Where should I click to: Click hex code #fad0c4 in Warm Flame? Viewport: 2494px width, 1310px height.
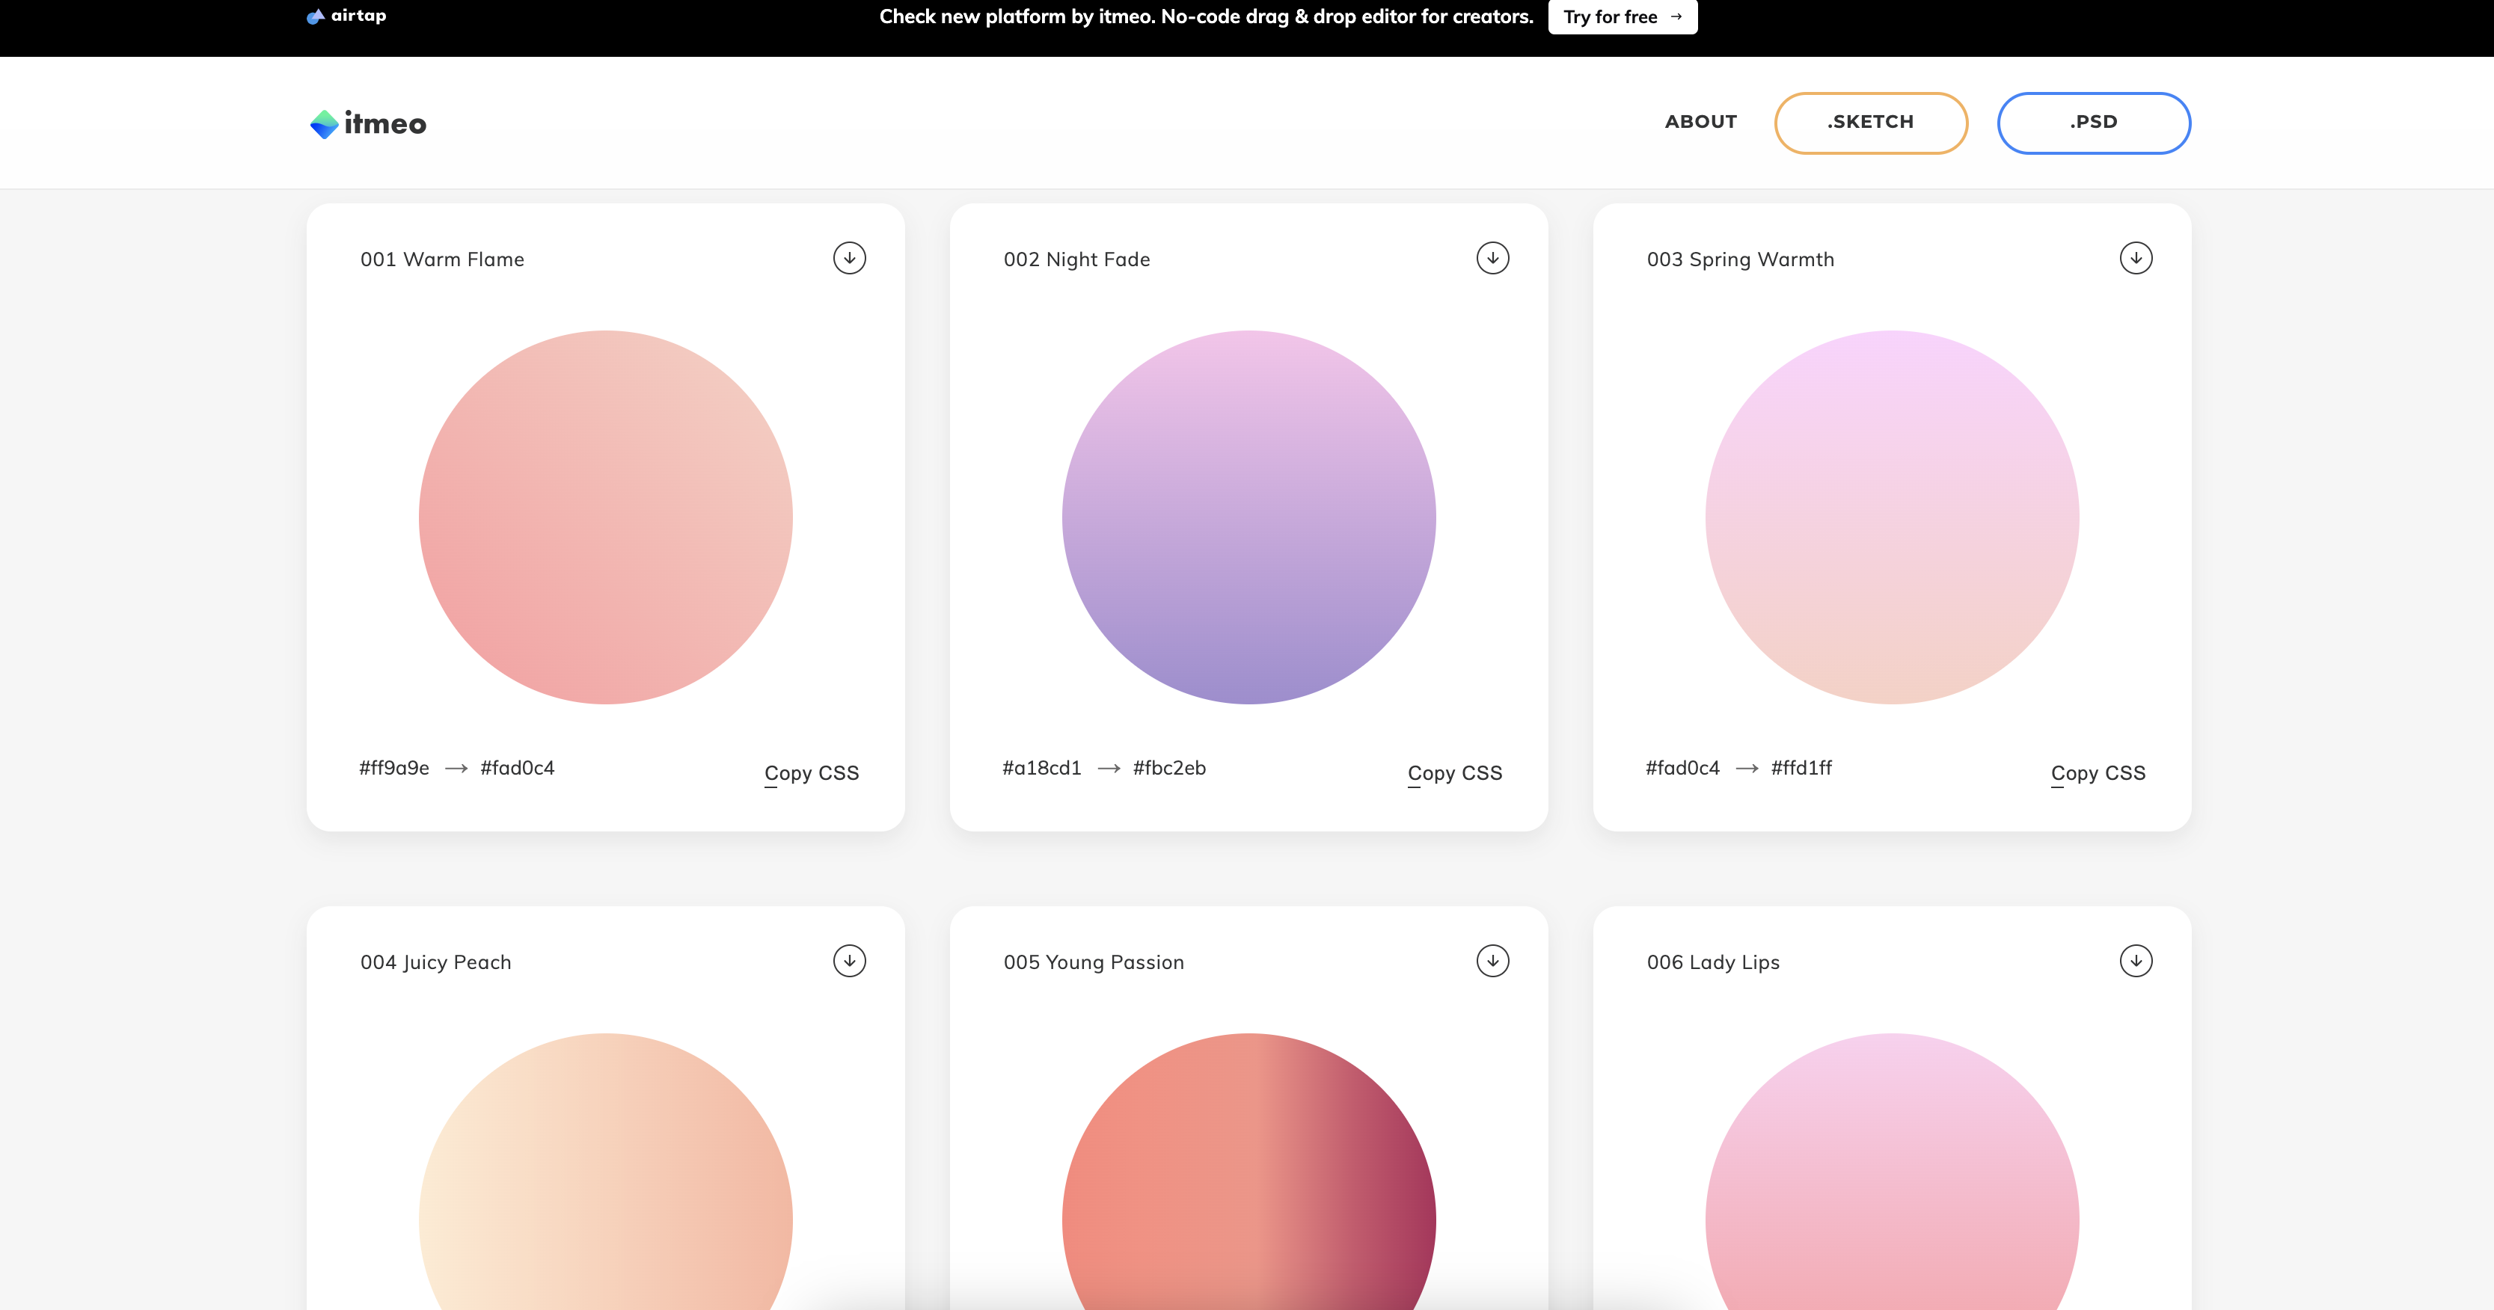tap(517, 767)
